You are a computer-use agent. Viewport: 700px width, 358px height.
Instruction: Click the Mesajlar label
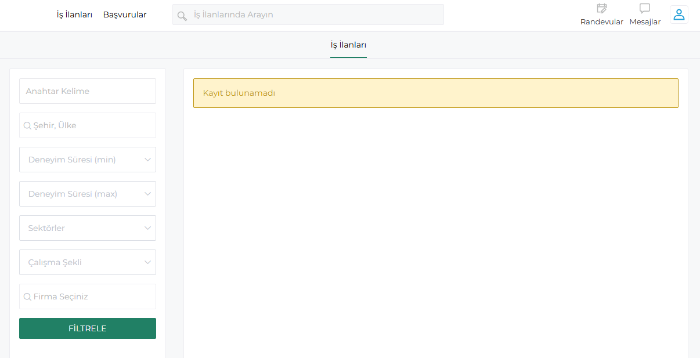pos(645,21)
